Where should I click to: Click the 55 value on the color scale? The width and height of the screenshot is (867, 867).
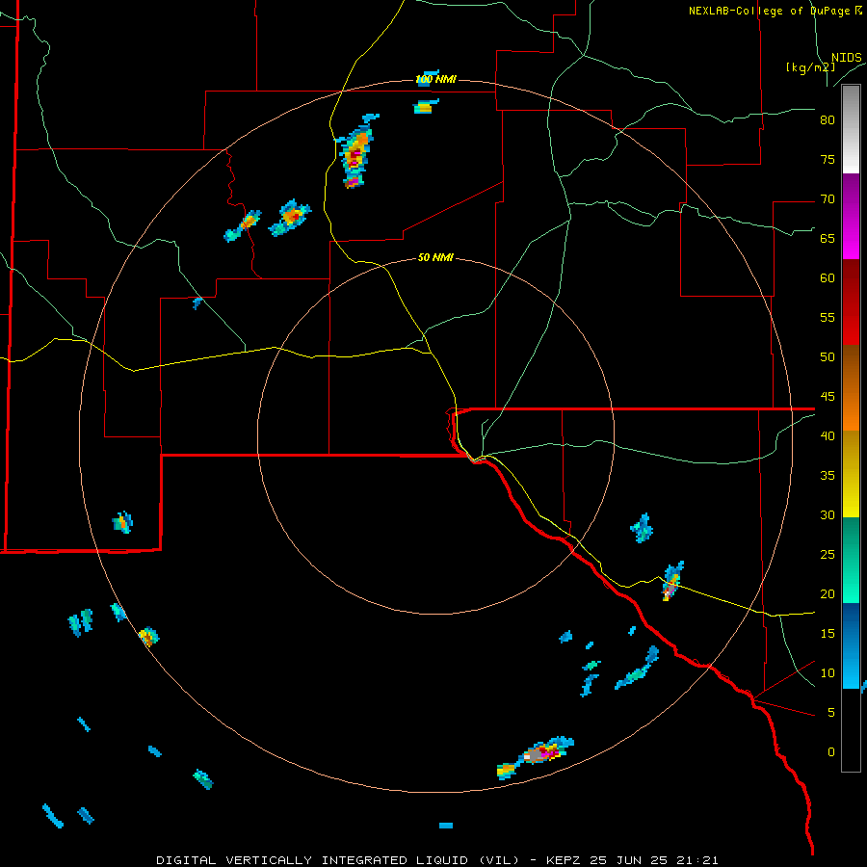click(828, 317)
